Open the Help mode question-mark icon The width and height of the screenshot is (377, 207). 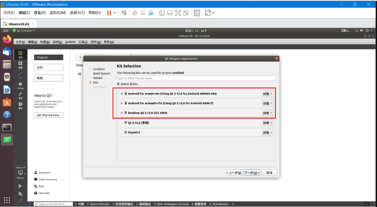[20, 105]
